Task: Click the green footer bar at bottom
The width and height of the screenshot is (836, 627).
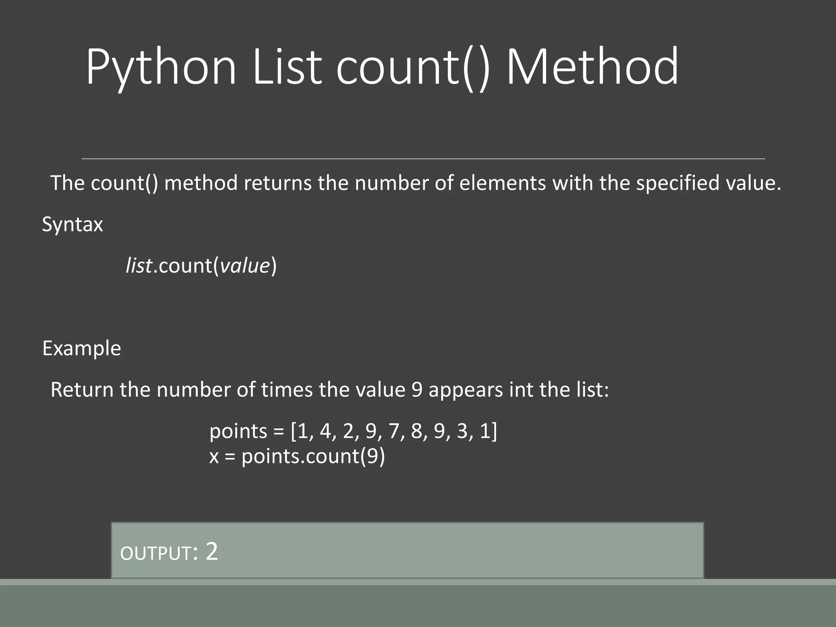Action: click(x=418, y=603)
